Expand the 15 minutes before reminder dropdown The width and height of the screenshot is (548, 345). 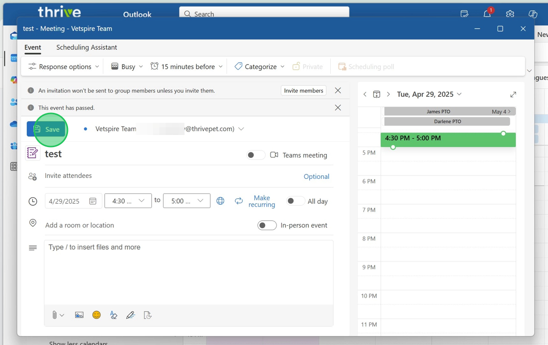186,66
